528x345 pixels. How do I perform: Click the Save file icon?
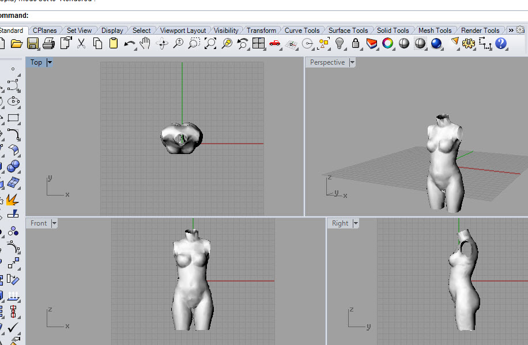pyautogui.click(x=32, y=43)
